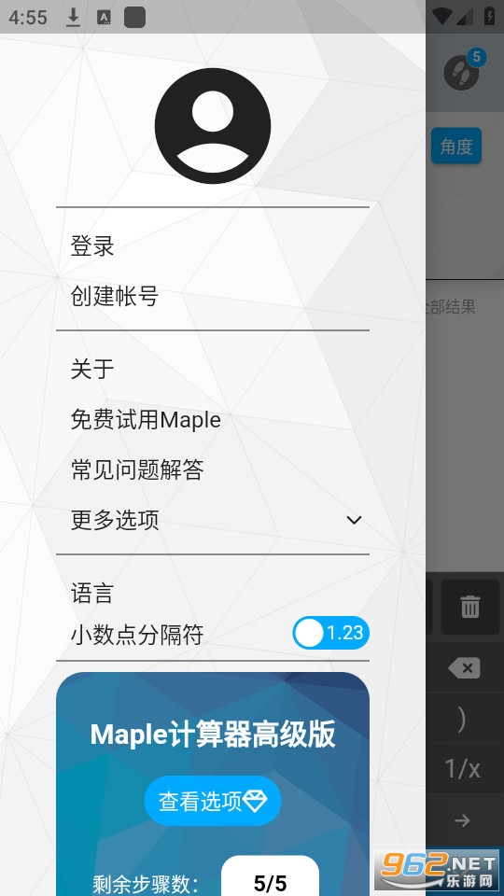Viewport: 504px width, 896px height.
Task: Tap the closing parenthesis key
Action: (462, 719)
